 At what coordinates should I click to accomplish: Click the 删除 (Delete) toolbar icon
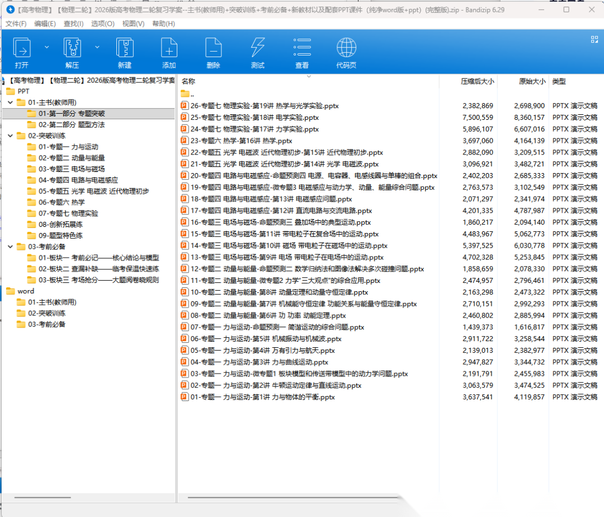point(213,48)
